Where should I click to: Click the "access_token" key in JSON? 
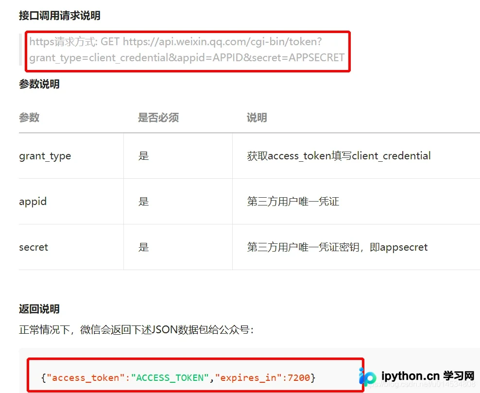[x=86, y=377]
